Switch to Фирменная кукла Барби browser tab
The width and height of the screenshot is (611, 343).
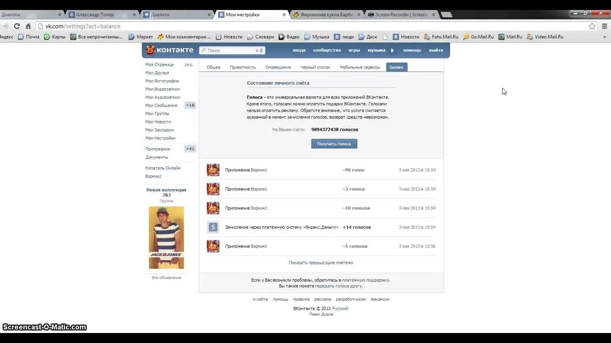[327, 15]
